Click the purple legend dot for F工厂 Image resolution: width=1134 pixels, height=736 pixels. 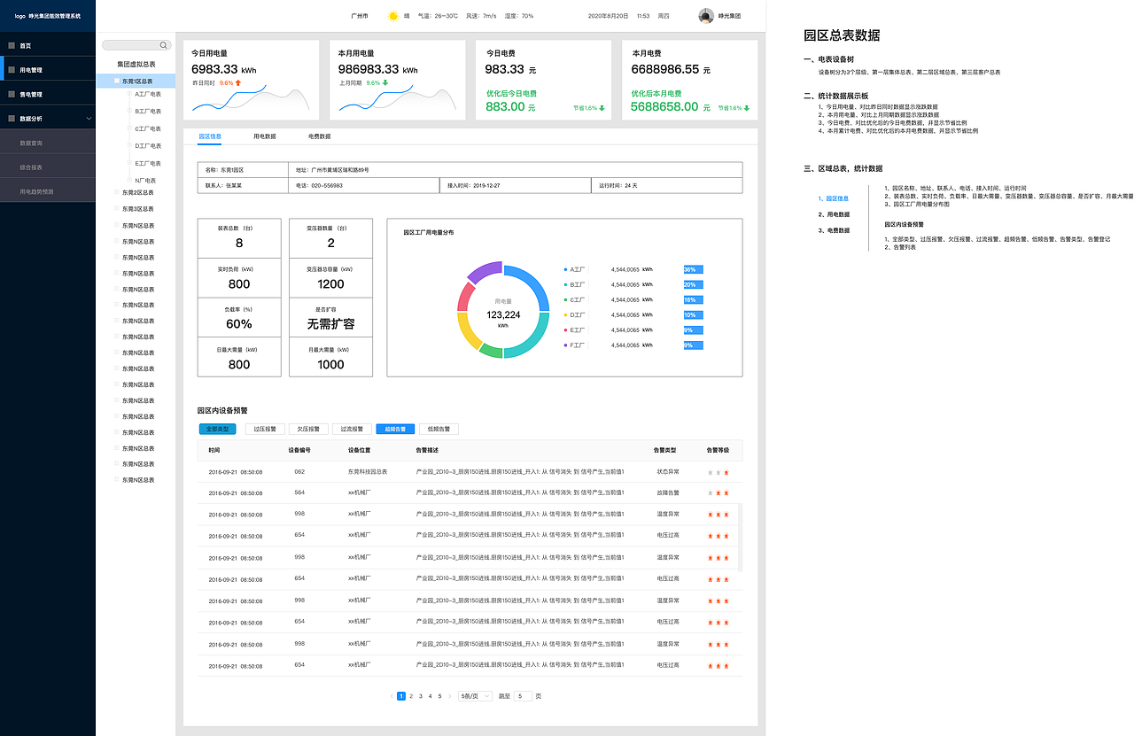[x=565, y=345]
